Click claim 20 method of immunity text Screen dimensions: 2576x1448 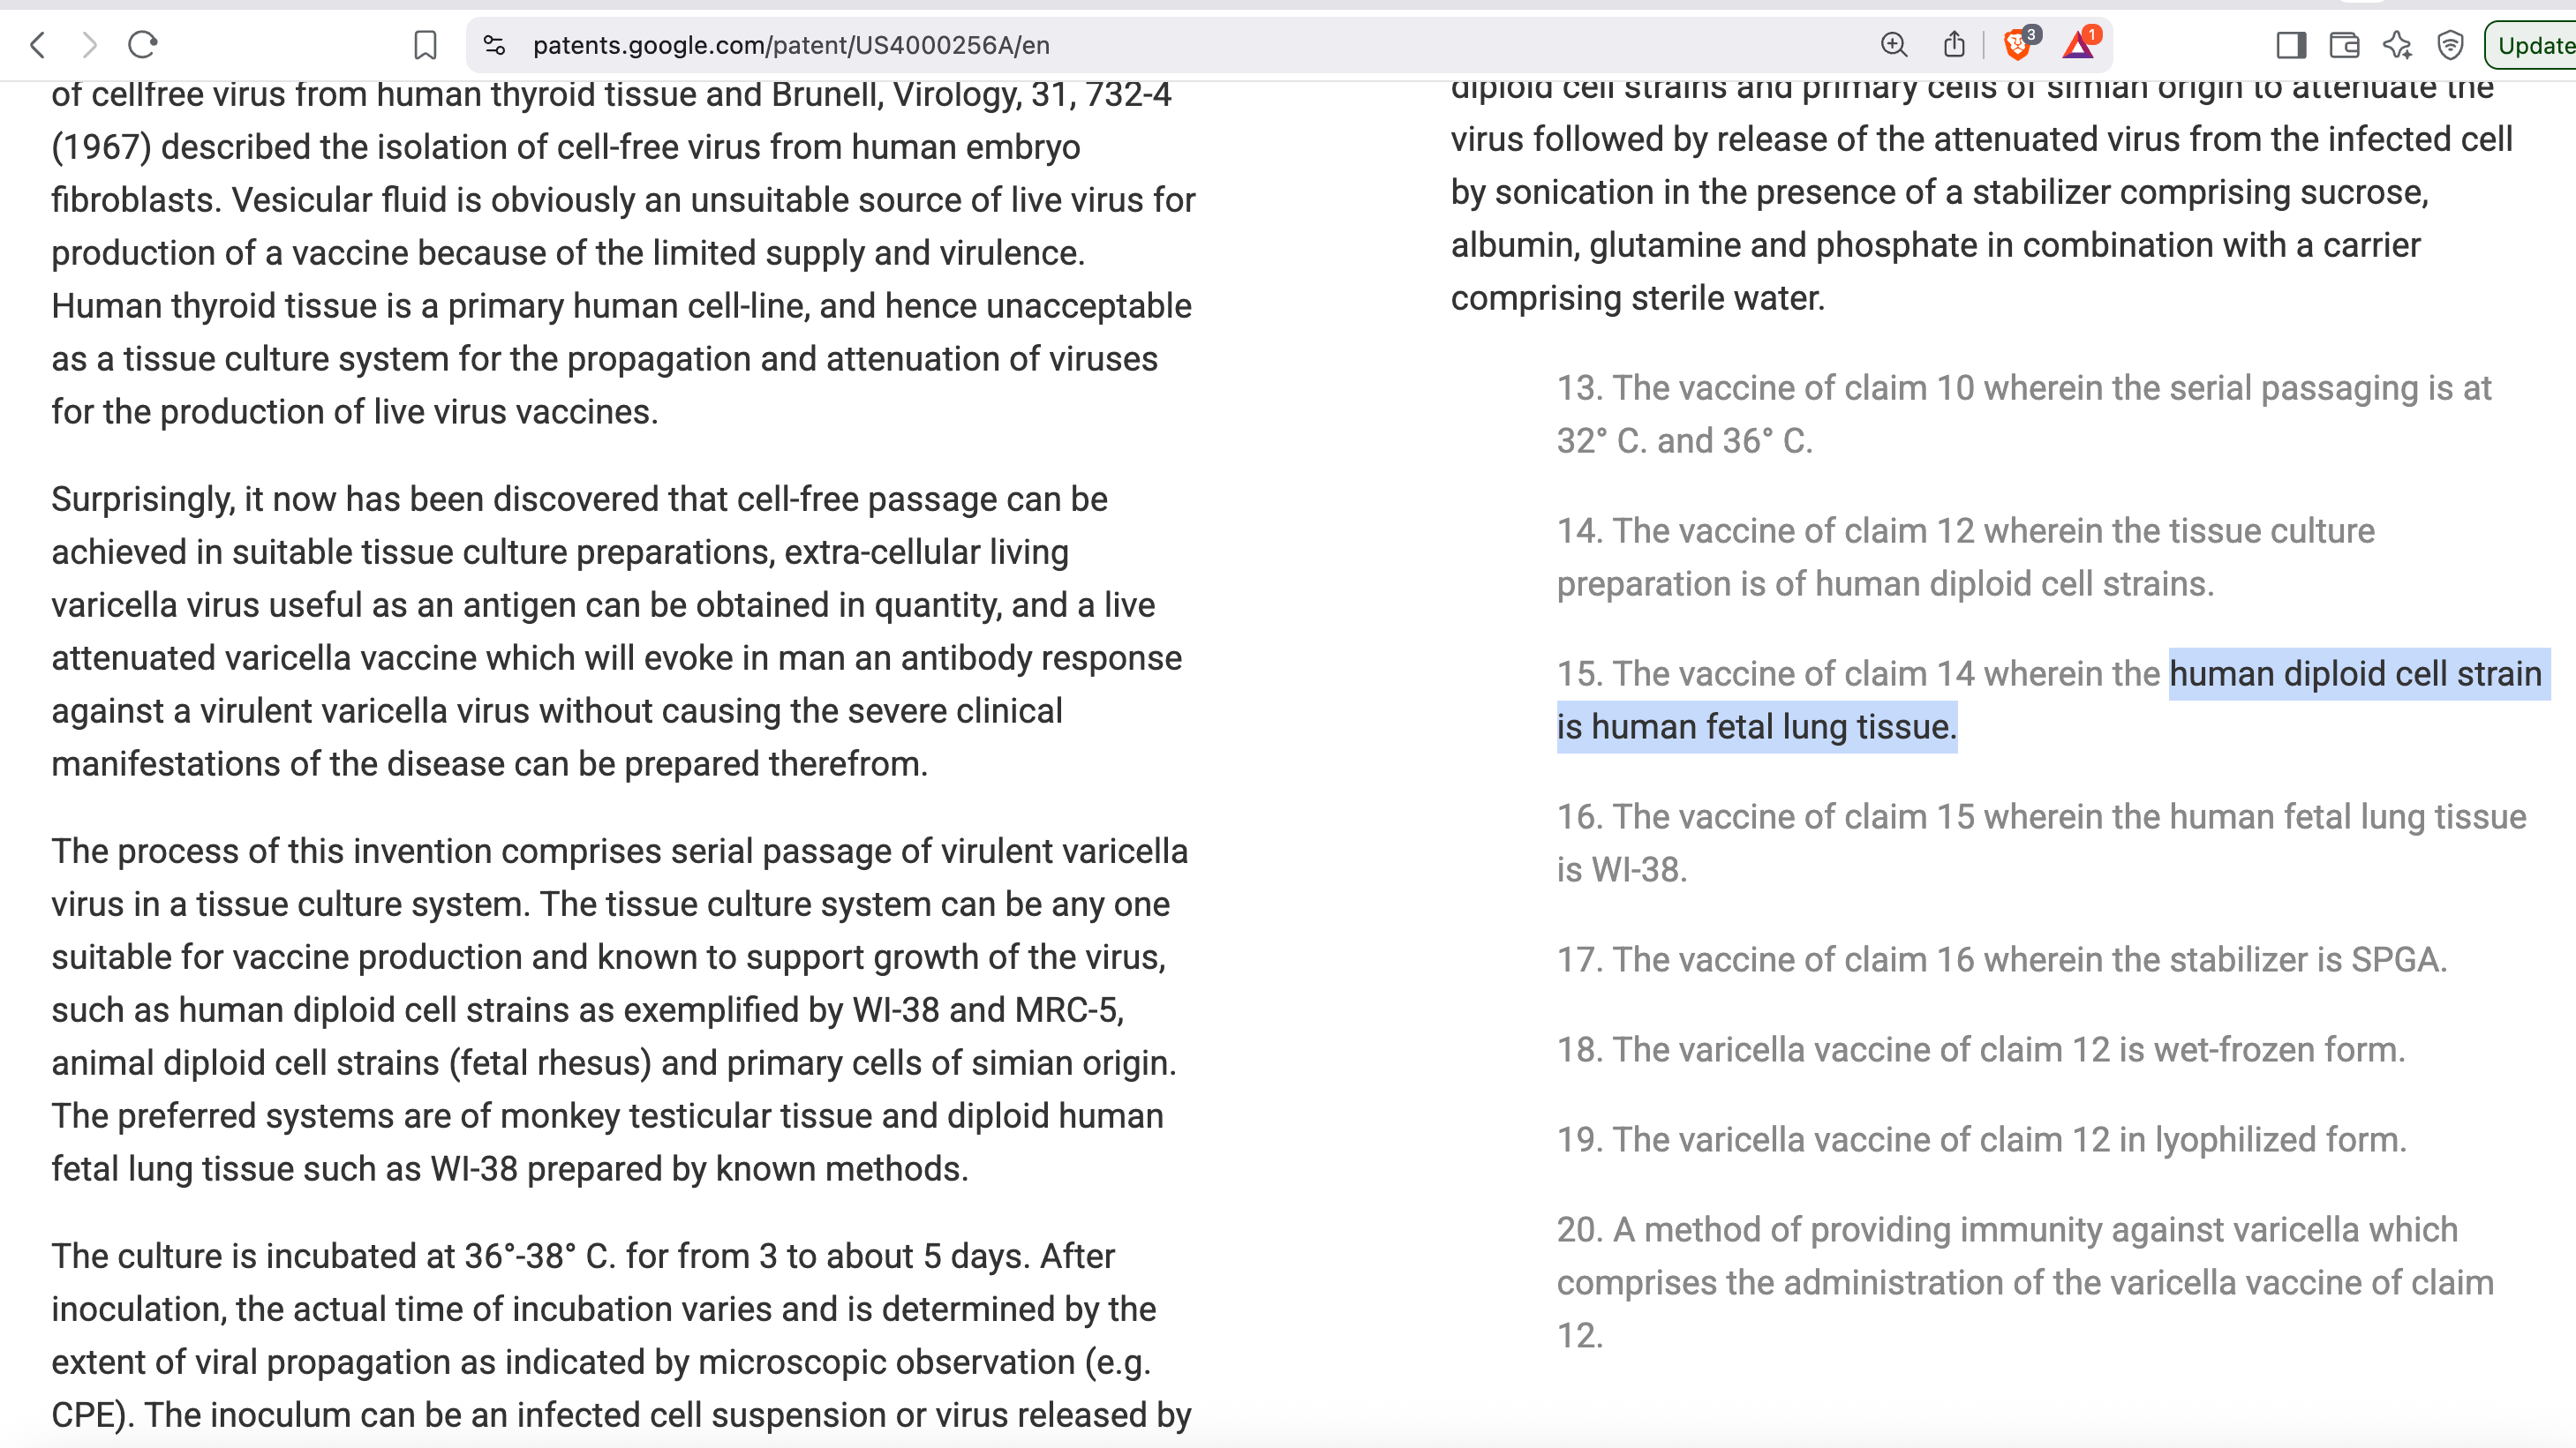2020,1281
